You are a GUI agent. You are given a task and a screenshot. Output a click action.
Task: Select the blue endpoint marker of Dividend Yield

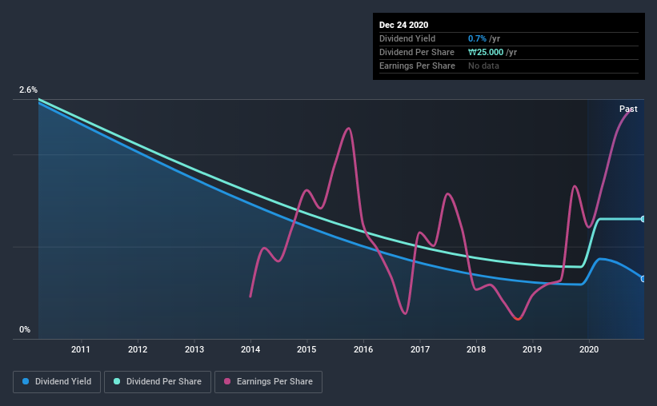643,279
